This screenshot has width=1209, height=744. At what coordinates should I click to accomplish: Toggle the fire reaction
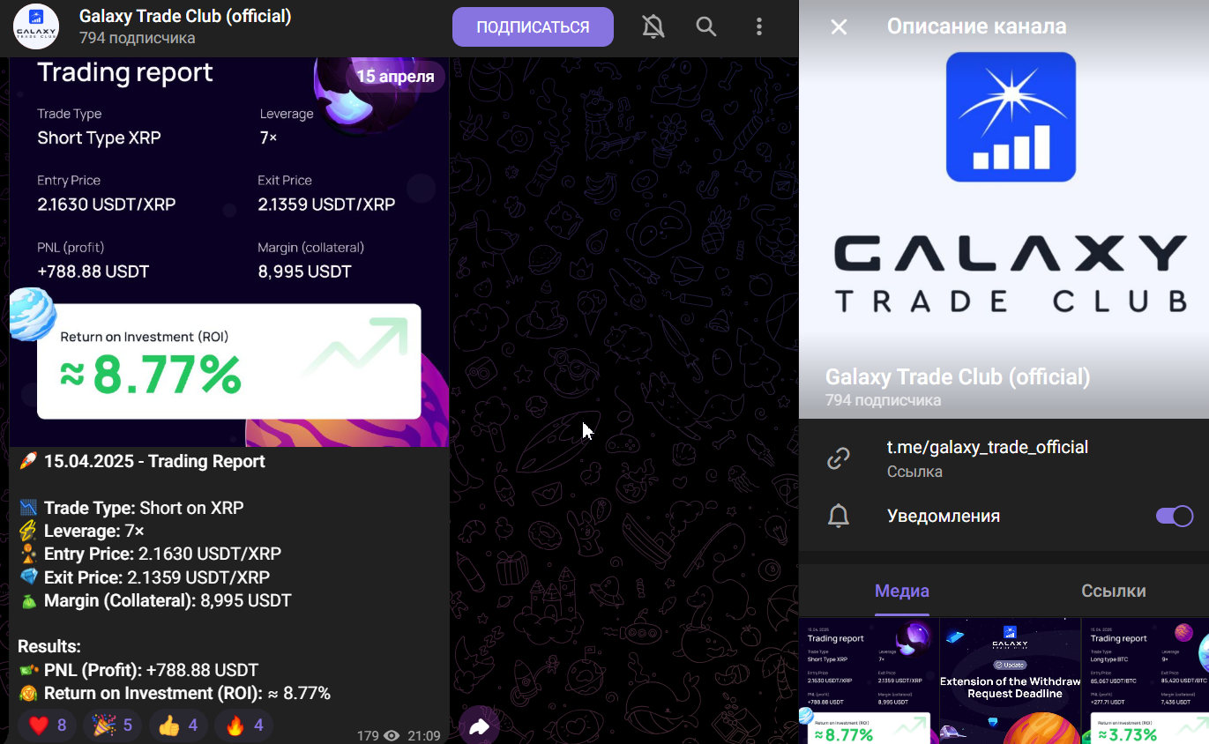tap(244, 725)
